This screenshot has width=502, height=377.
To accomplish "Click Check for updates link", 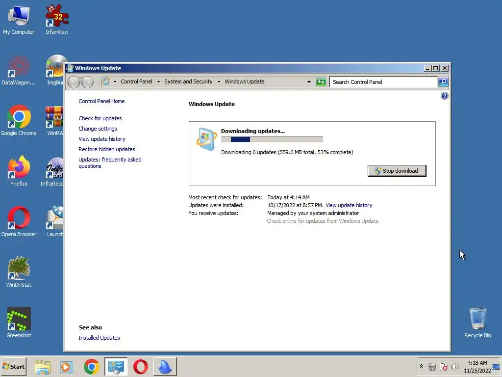I will click(x=100, y=118).
